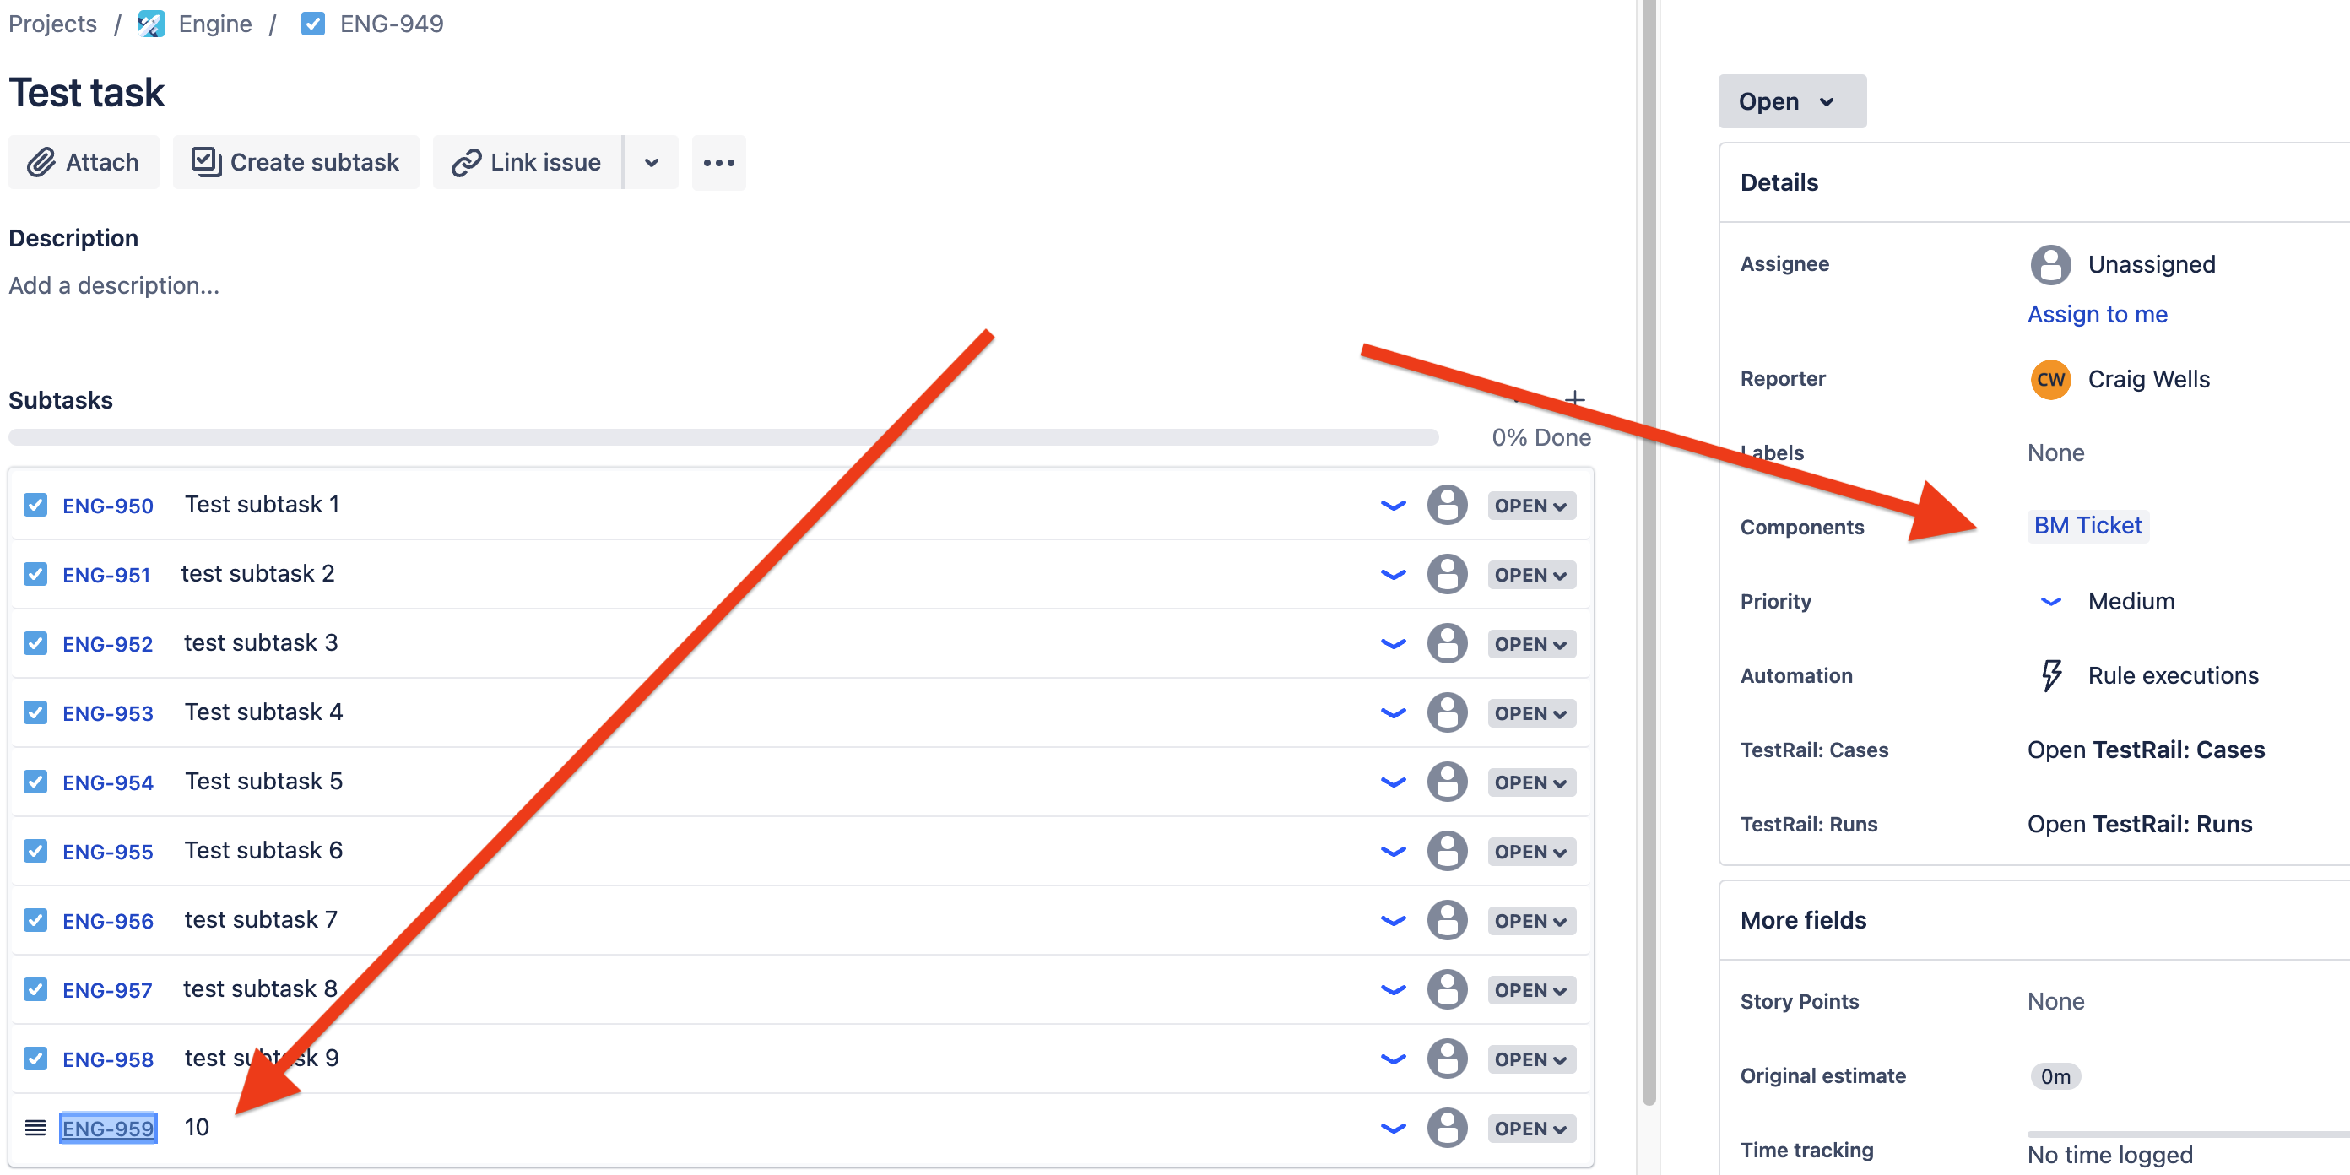Open the BM Ticket component link

click(x=2088, y=527)
